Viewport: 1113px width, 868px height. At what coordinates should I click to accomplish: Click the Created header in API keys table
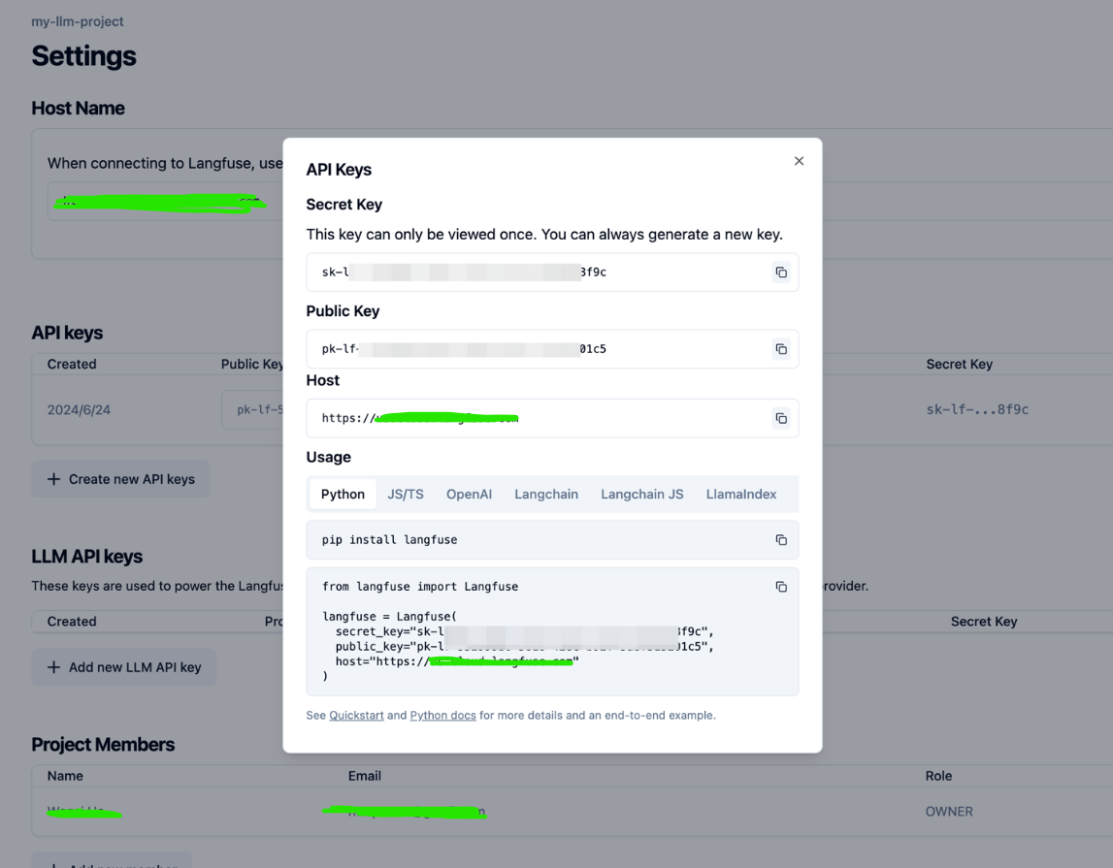pyautogui.click(x=72, y=364)
